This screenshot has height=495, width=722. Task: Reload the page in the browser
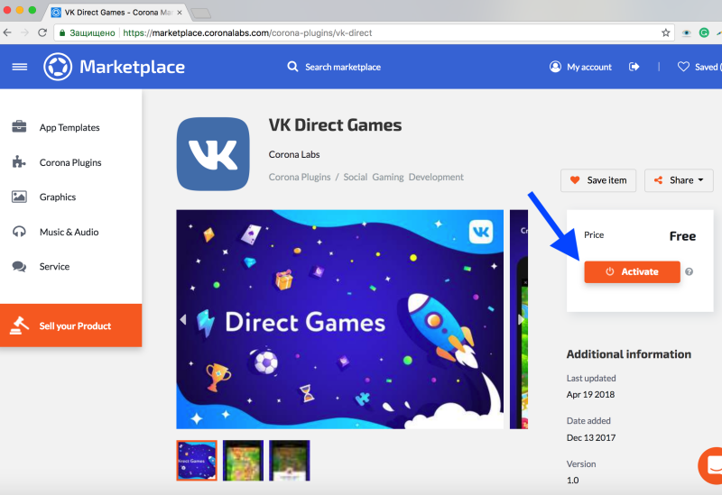coord(42,32)
